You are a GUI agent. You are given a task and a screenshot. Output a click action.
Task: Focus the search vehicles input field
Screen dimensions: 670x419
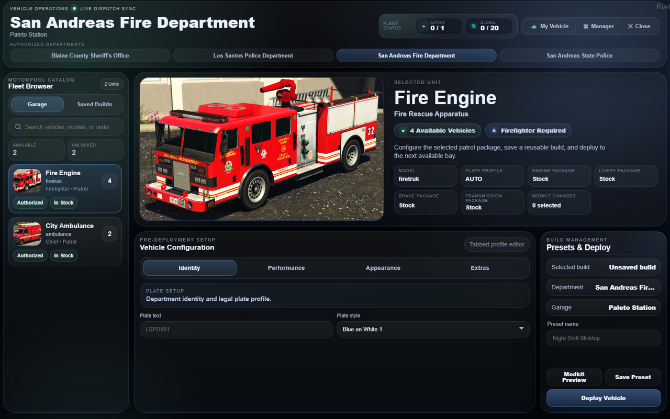[x=66, y=127]
